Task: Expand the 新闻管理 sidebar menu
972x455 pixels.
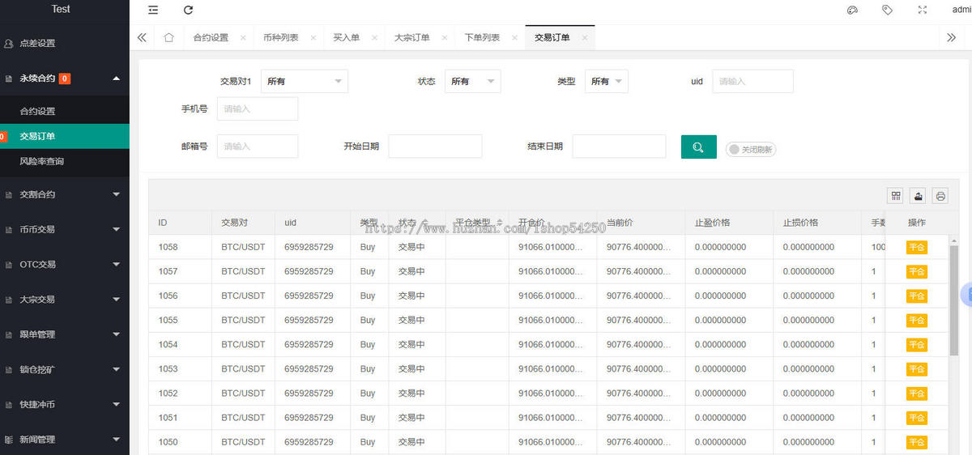Action: coord(65,440)
